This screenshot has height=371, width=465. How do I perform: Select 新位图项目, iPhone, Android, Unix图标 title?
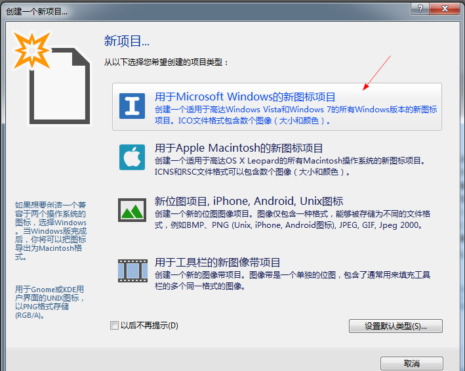pos(249,201)
